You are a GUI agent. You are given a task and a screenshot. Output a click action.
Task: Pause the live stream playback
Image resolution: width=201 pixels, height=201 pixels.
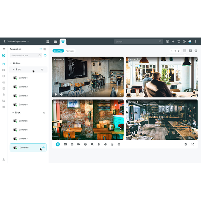[58, 144]
